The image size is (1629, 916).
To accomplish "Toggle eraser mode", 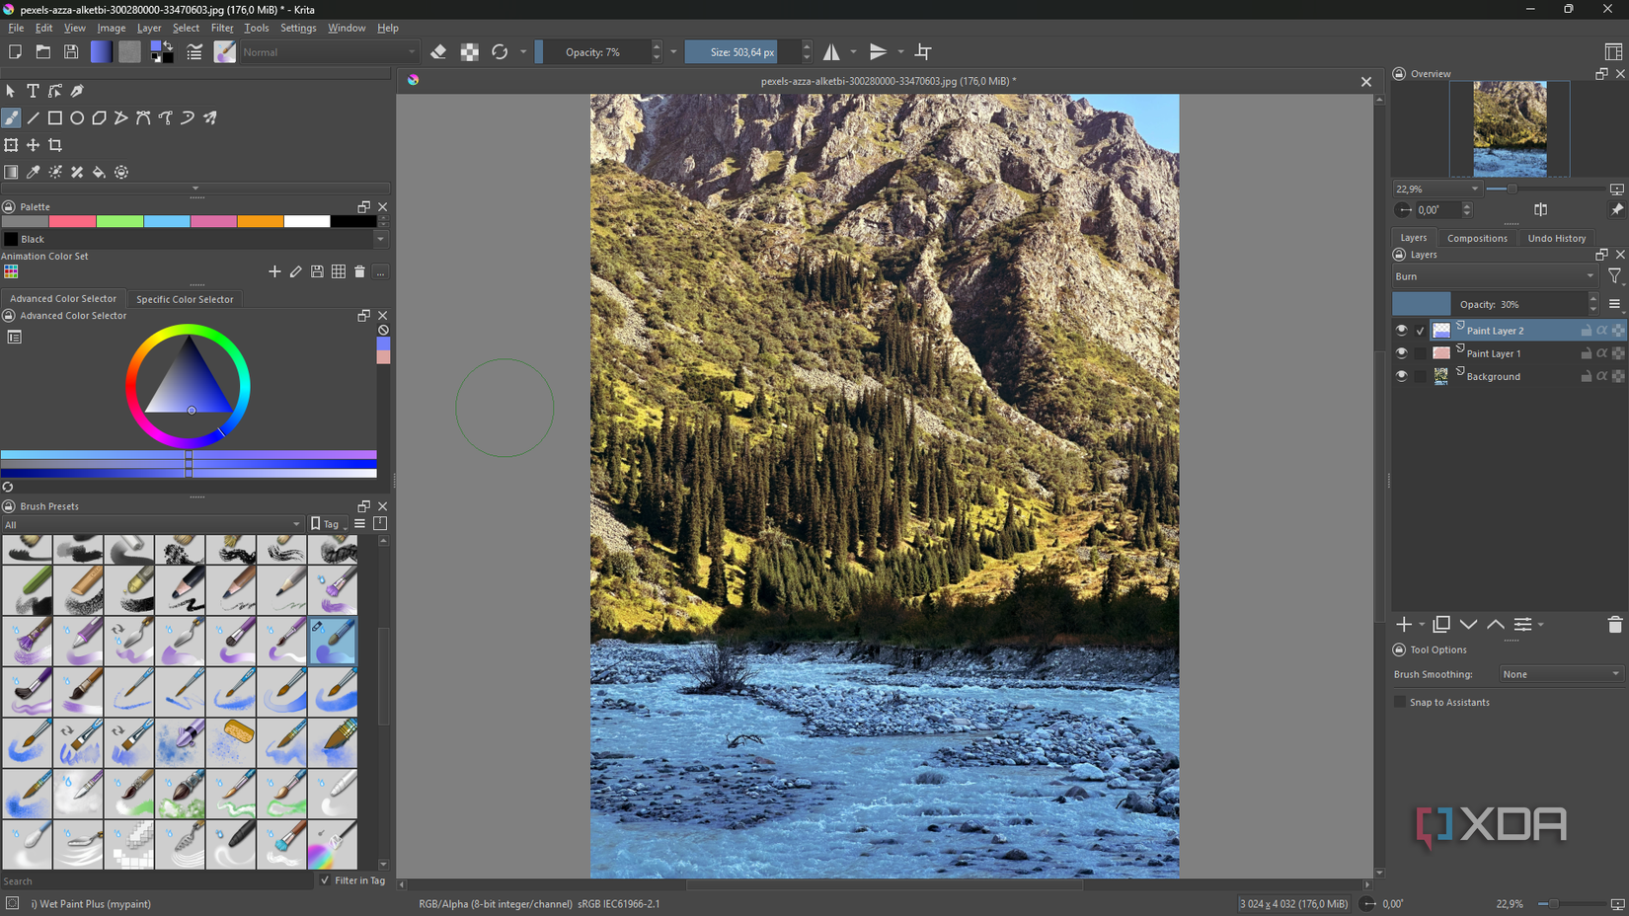I will click(438, 51).
